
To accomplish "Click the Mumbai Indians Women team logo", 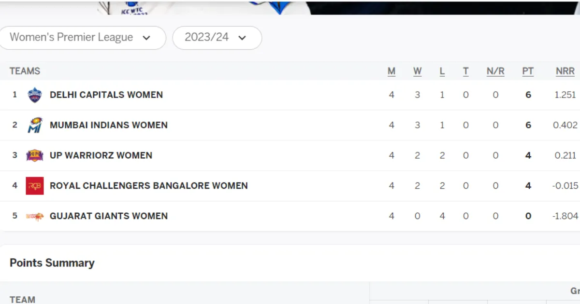I will click(34, 125).
